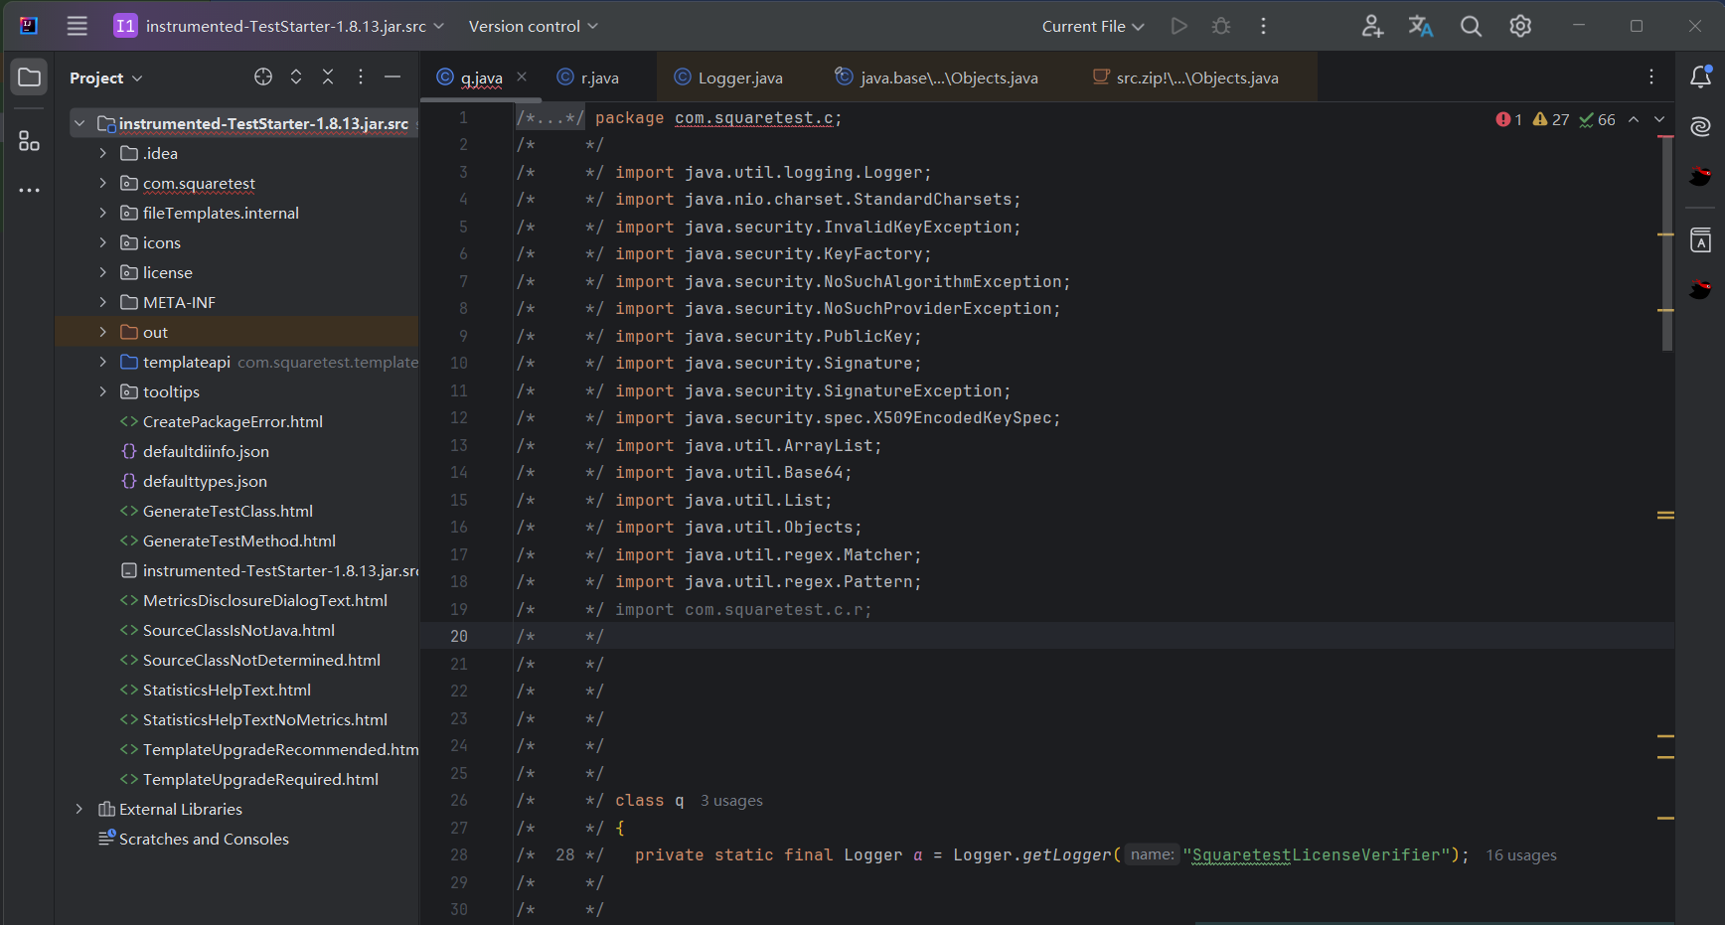Switch to java.base Objects.java tab
Image resolution: width=1725 pixels, height=925 pixels.
(937, 77)
